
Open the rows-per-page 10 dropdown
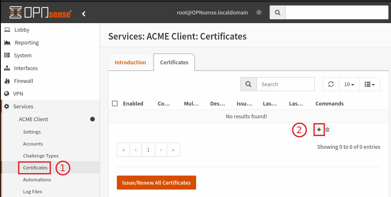coord(349,84)
